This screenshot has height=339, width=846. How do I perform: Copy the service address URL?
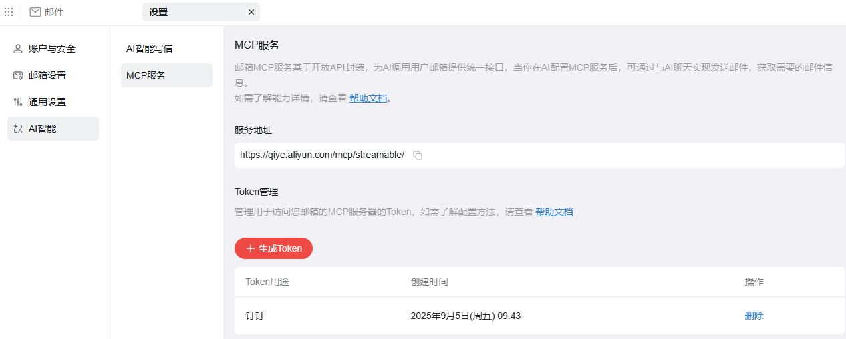pos(418,155)
